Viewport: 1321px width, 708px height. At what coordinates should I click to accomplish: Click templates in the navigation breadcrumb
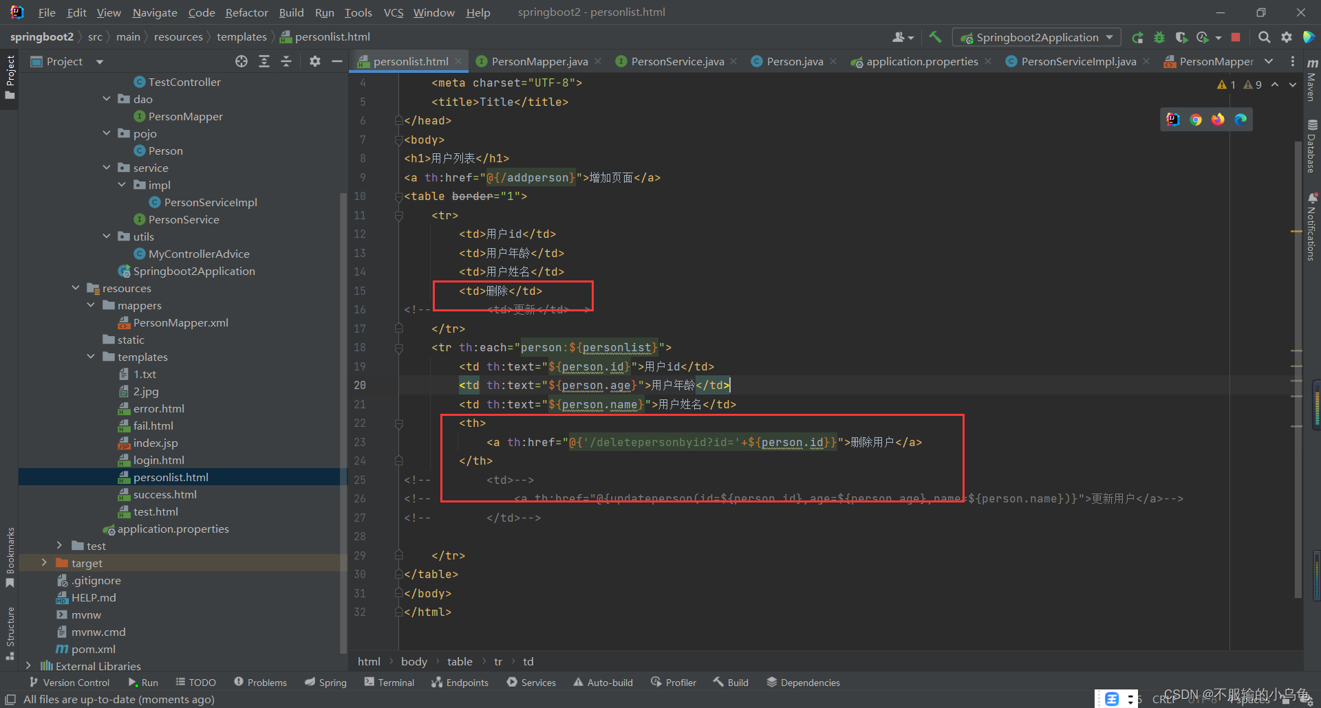tap(241, 37)
